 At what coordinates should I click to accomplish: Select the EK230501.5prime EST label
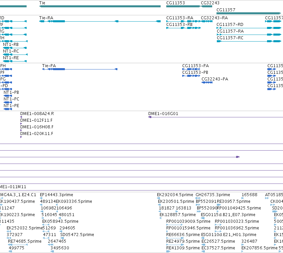176,201
